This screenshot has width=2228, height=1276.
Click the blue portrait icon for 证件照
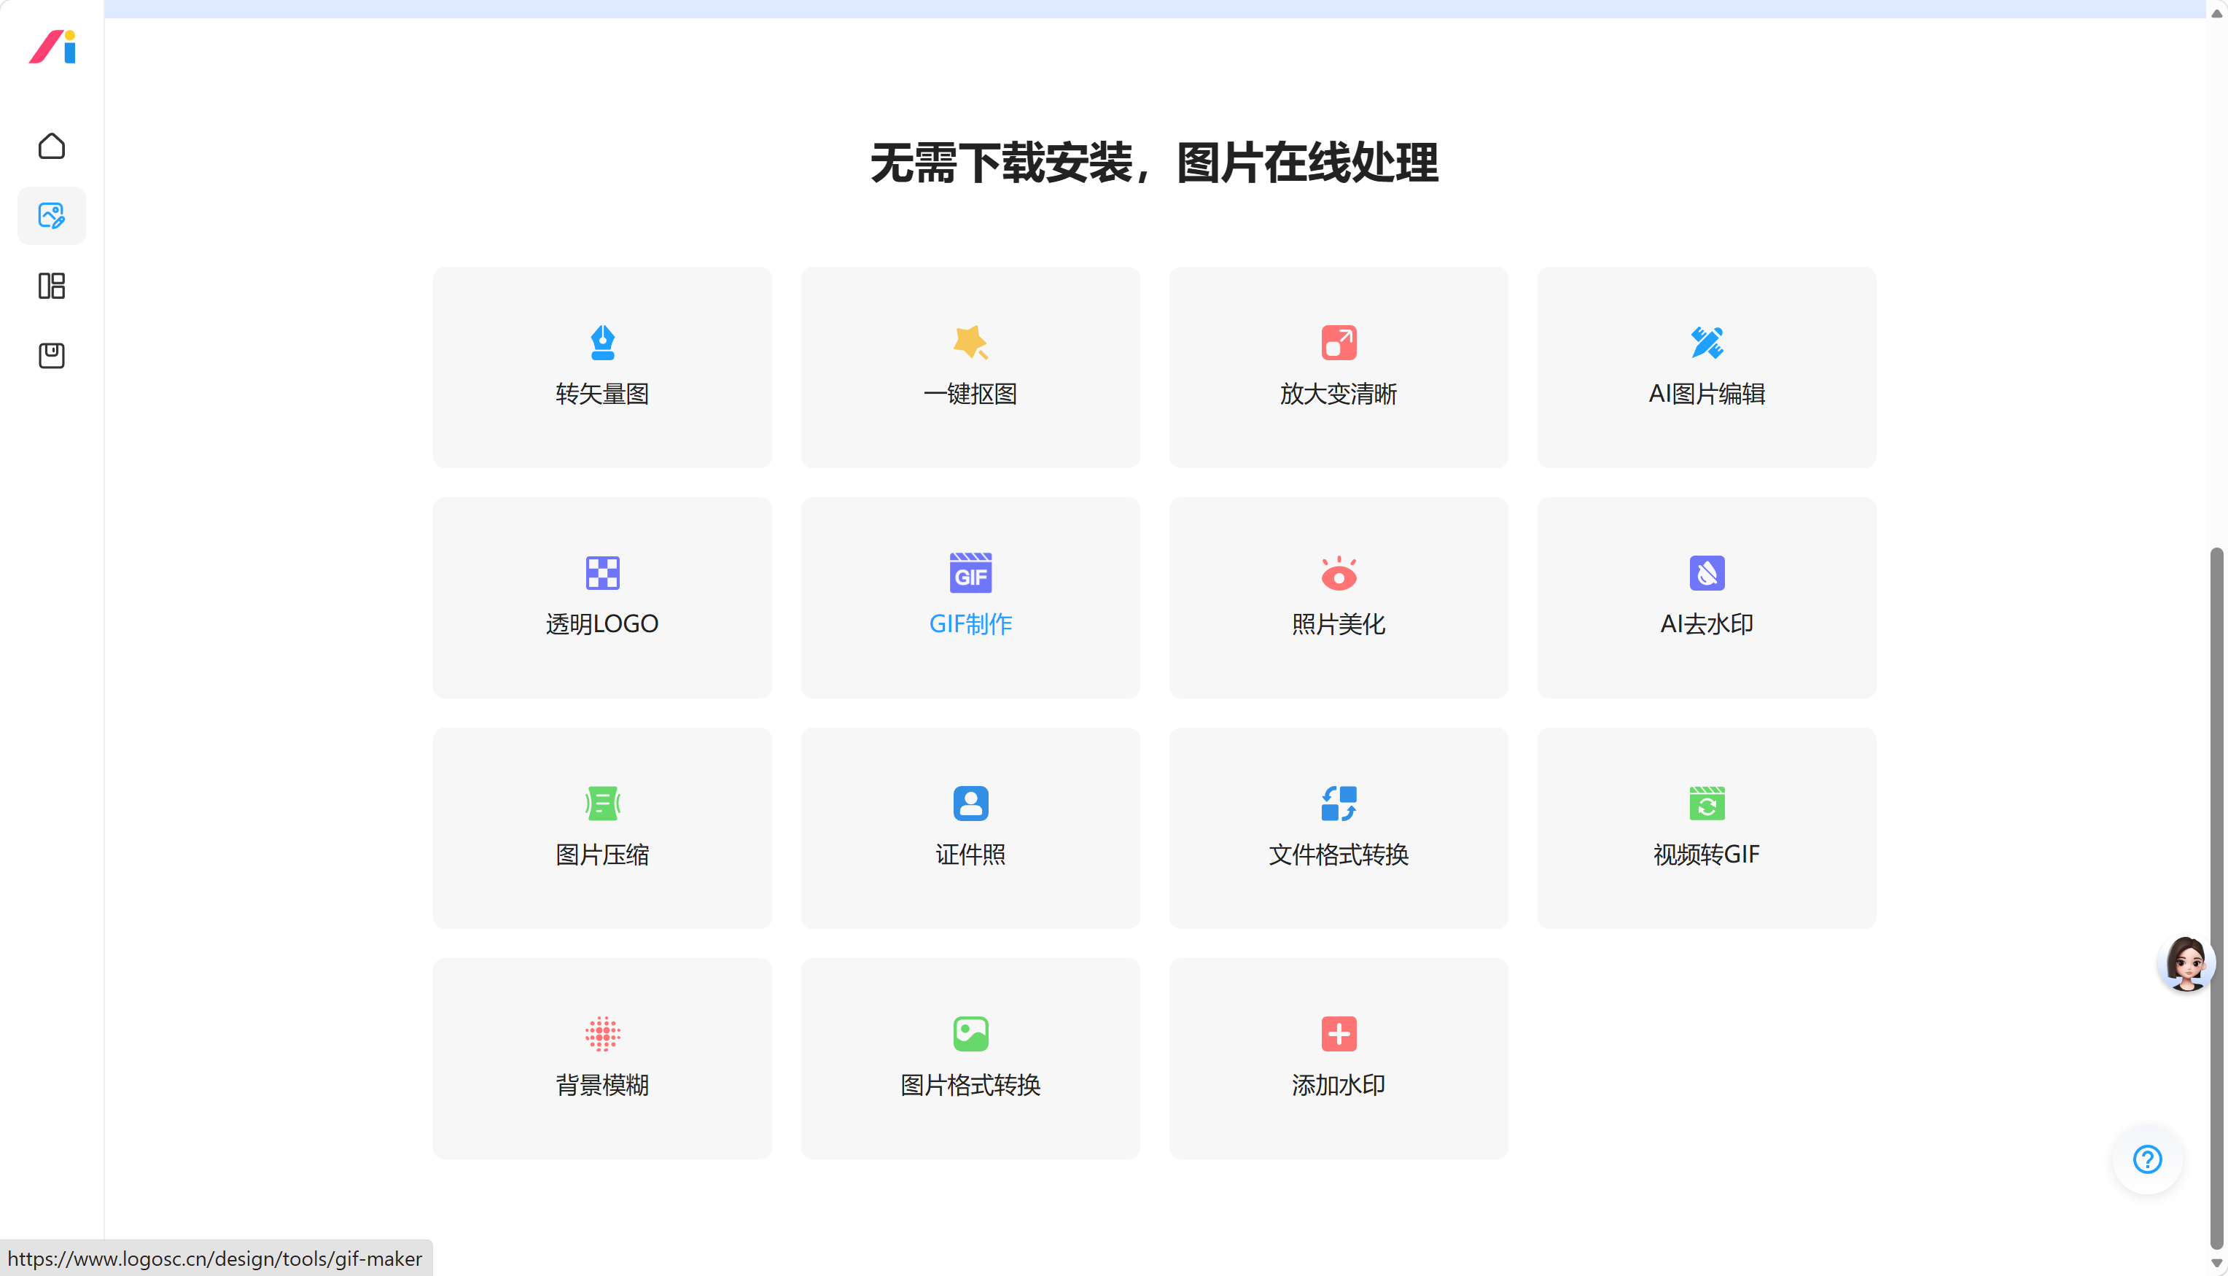971,803
